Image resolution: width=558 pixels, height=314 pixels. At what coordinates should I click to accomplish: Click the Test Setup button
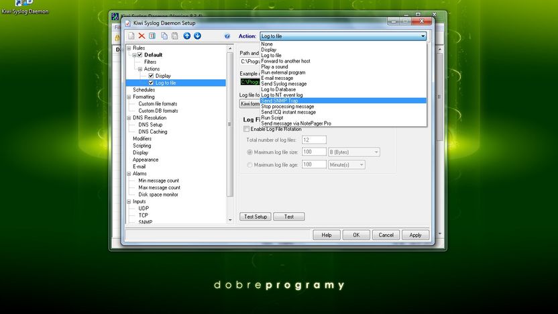[x=256, y=217]
